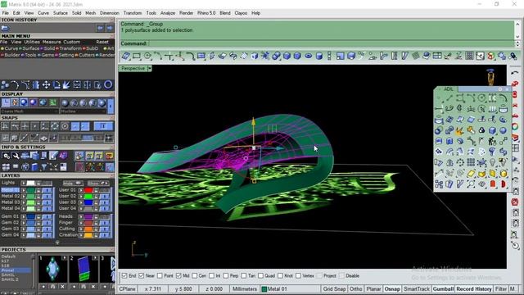This screenshot has width=524, height=295.
Task: Click the ring circle icon in left toolbar
Action: coord(108,84)
